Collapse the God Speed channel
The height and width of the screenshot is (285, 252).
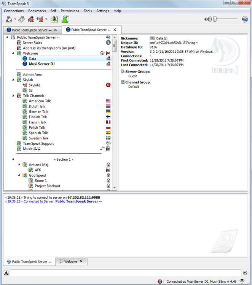(19, 175)
